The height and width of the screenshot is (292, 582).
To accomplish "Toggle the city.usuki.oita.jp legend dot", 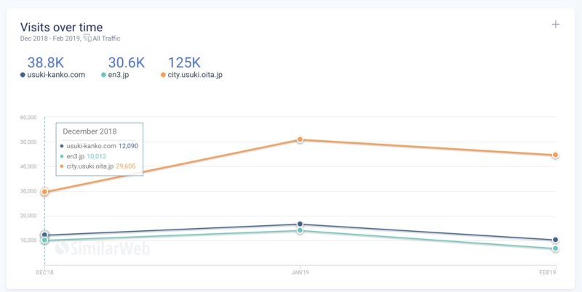I will pos(163,75).
